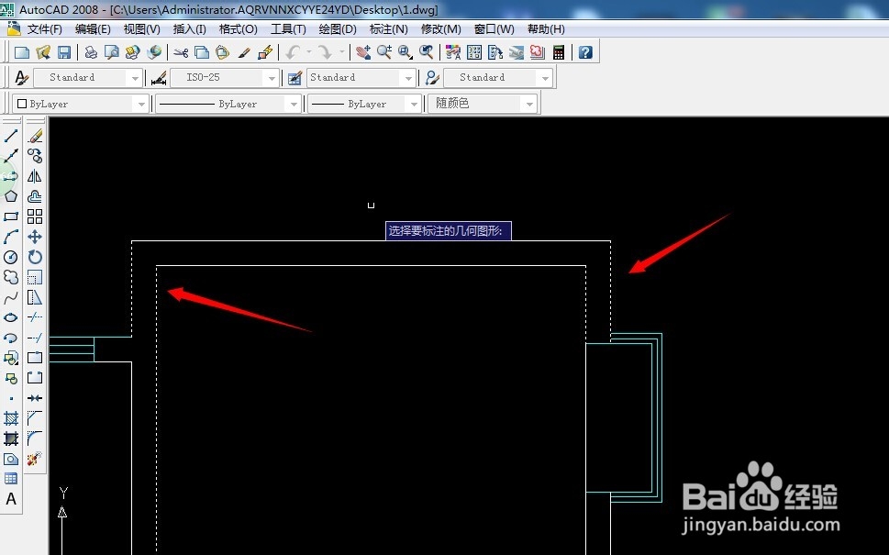
Task: Select the Offset tool
Action: coord(35,196)
